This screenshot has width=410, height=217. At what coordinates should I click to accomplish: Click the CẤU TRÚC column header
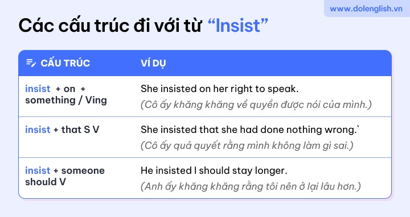coord(65,63)
